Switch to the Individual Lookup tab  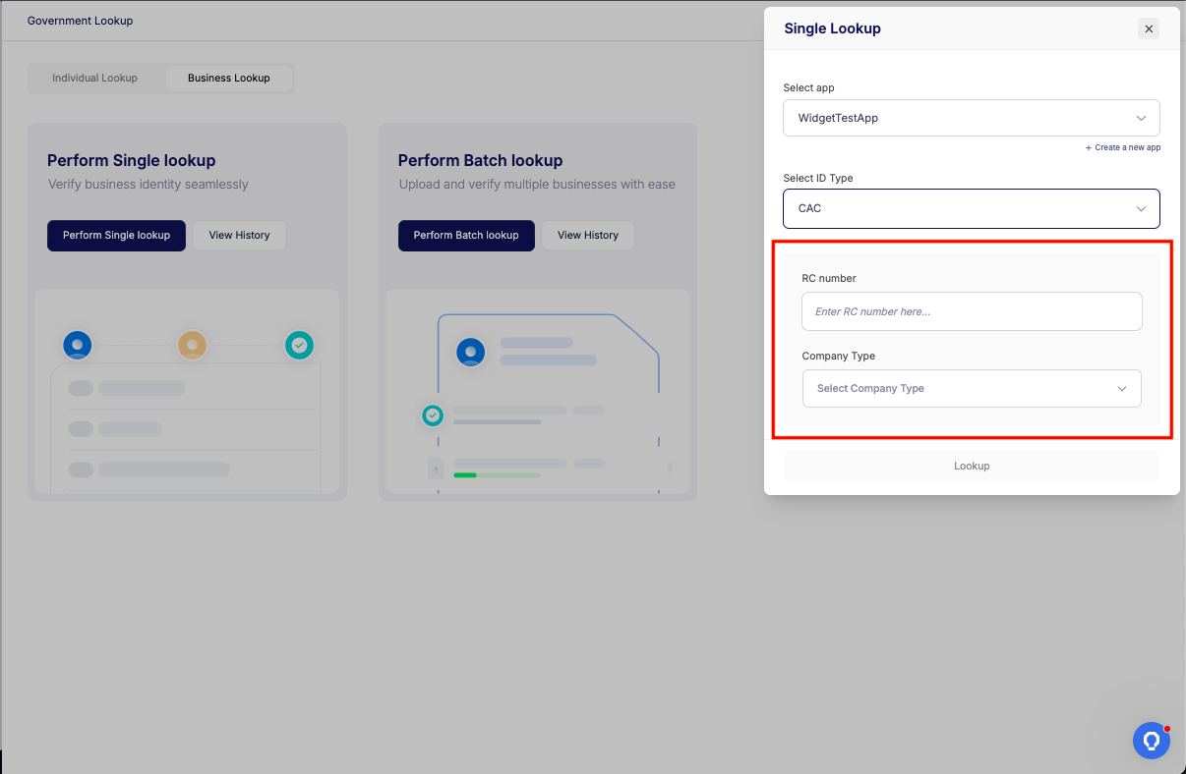click(x=95, y=78)
